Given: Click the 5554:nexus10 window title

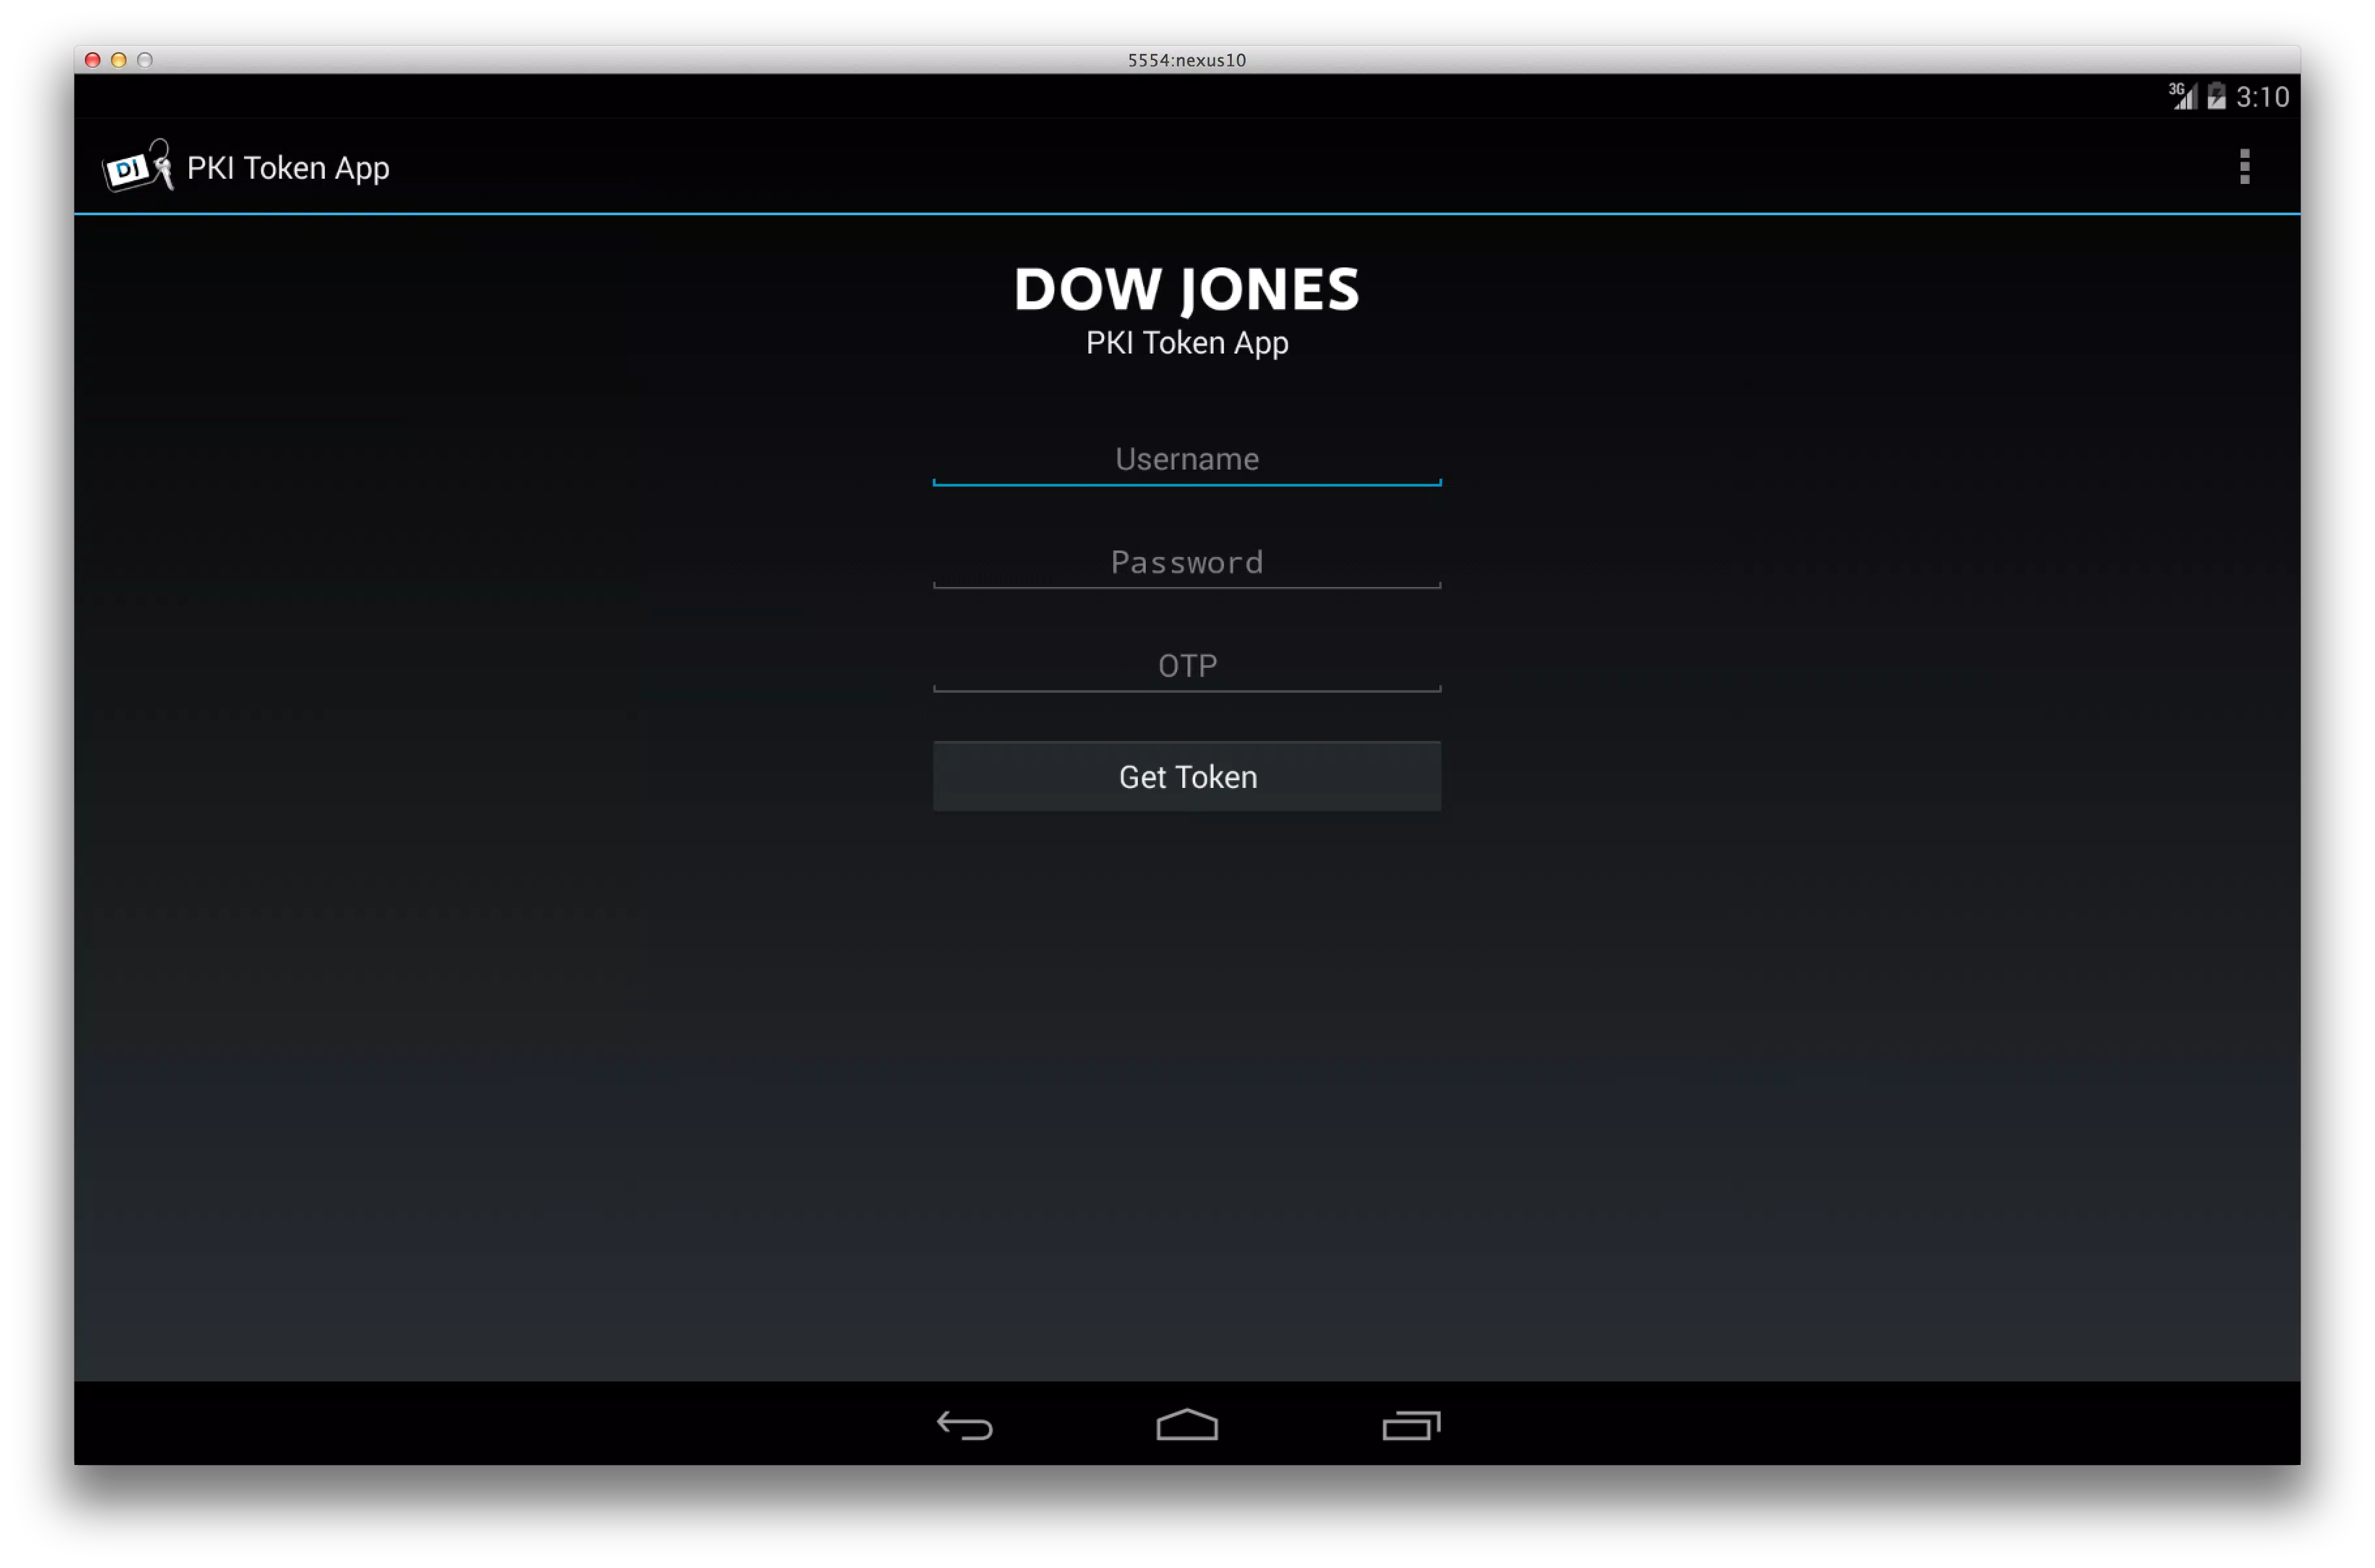Looking at the screenshot, I should coord(1186,60).
